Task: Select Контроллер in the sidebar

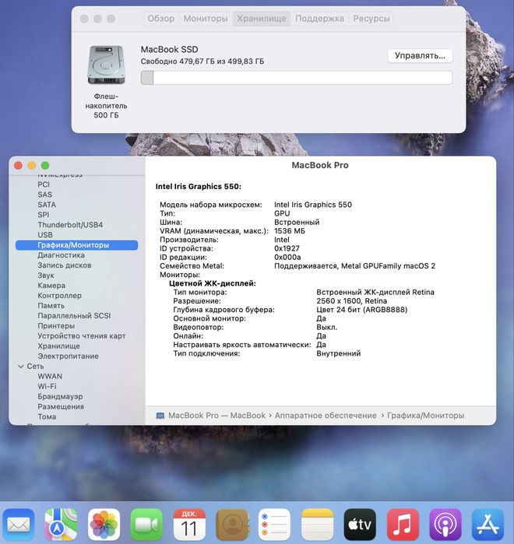Action: point(60,296)
